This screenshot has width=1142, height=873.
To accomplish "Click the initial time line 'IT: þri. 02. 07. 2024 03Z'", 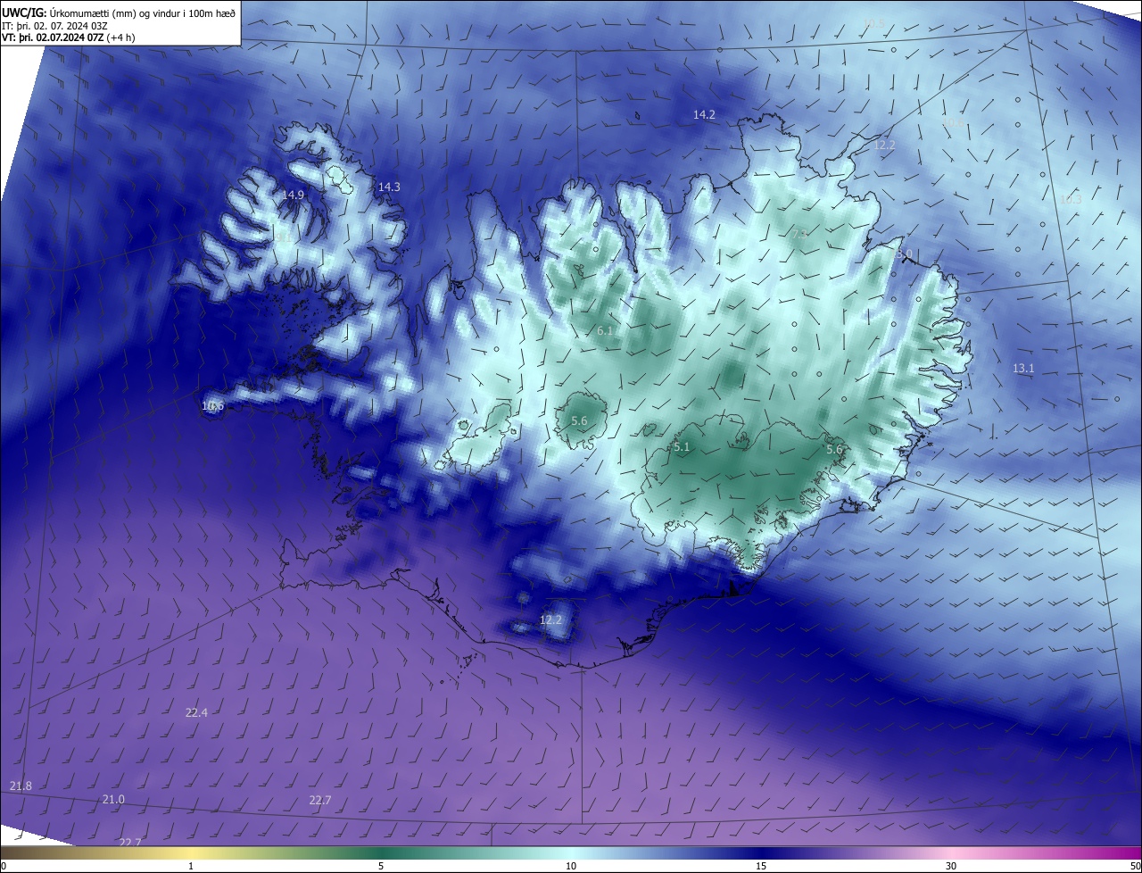I will tap(55, 25).
